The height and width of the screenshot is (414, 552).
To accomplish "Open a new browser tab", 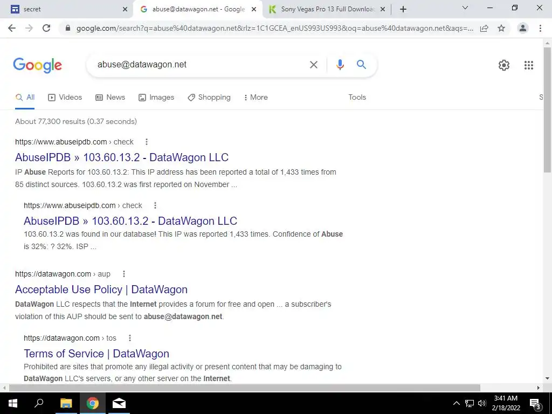I will click(403, 10).
